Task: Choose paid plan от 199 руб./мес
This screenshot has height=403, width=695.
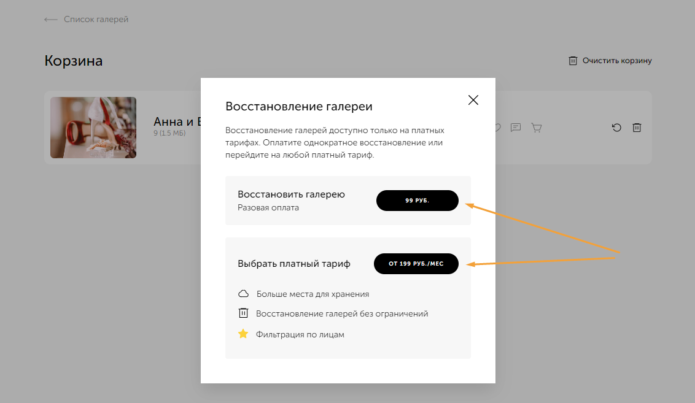Action: [416, 264]
